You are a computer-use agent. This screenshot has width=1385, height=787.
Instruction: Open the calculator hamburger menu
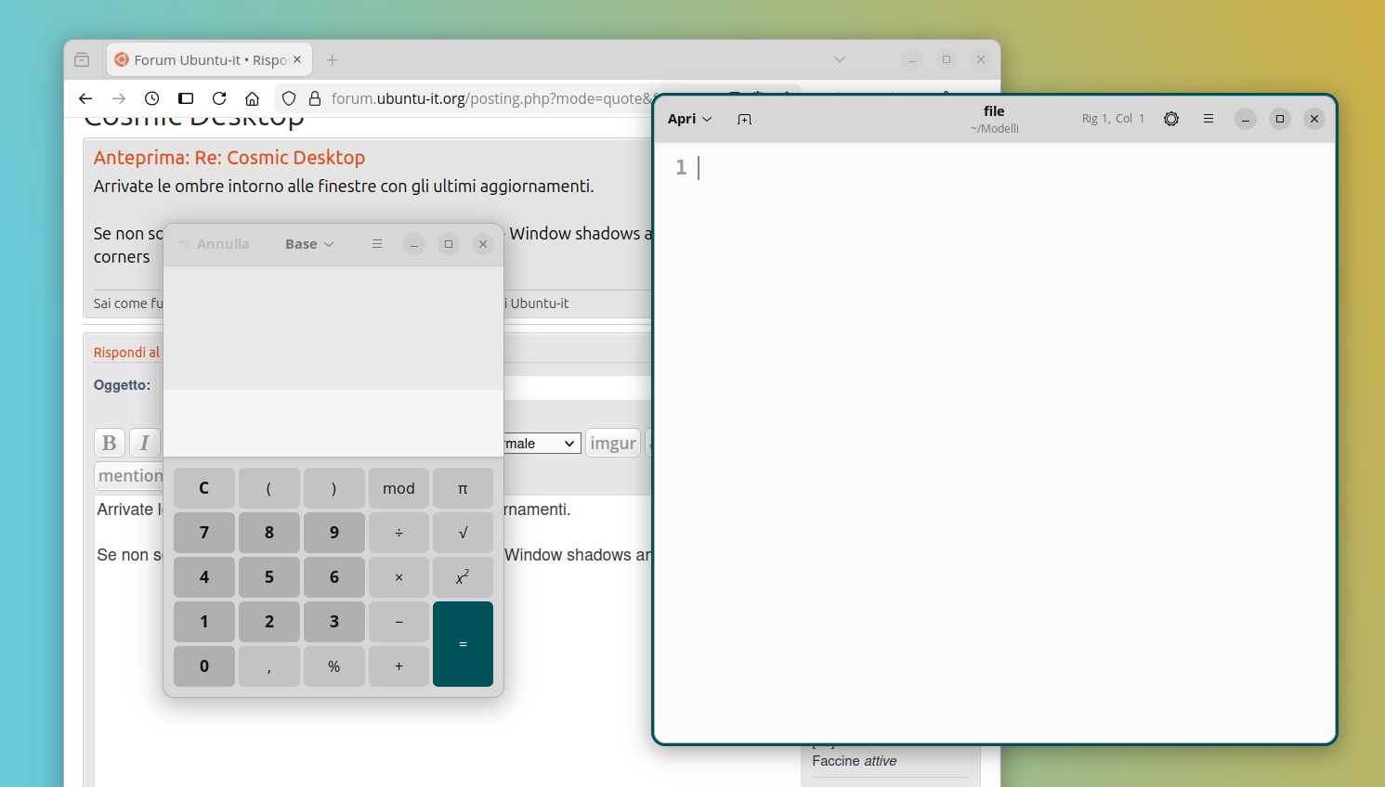point(377,244)
